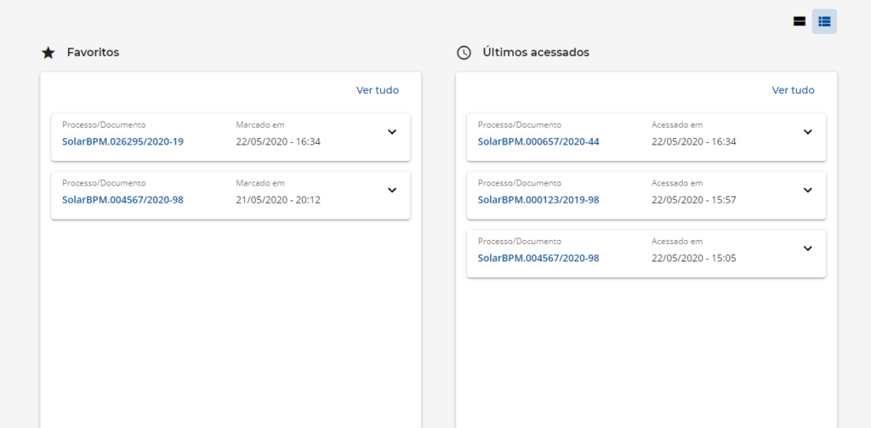Expand favorite card marked 21/05/2020 - 20:12
The image size is (871, 428).
point(392,190)
